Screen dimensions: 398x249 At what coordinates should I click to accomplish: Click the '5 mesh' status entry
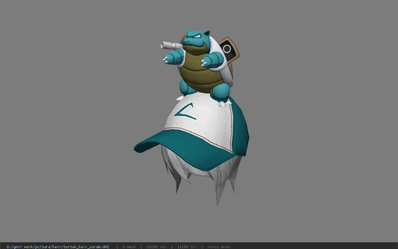(129, 247)
